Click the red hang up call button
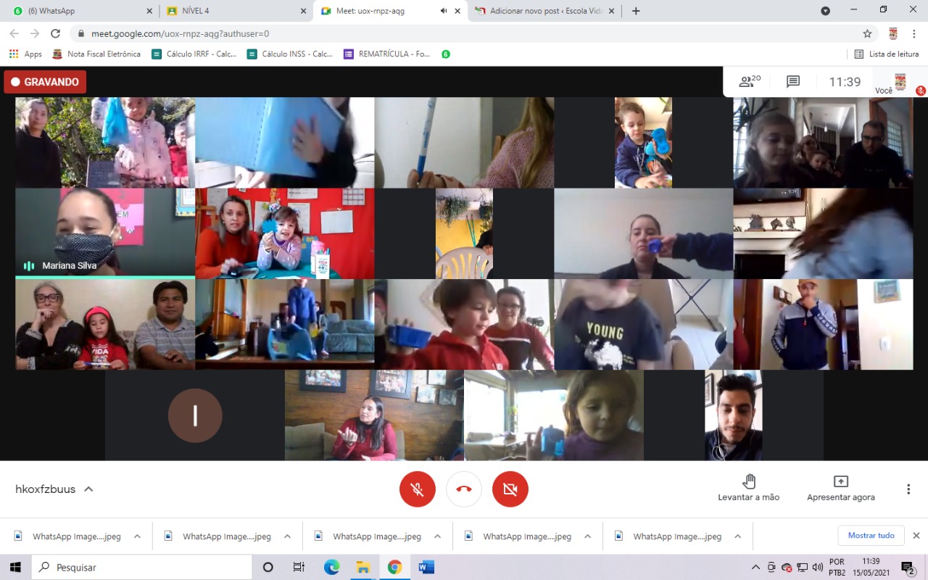 (464, 489)
